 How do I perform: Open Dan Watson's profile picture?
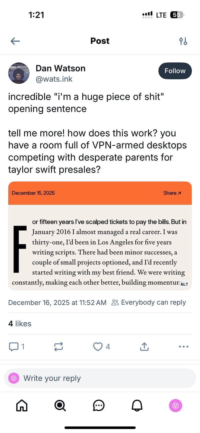pos(19,73)
